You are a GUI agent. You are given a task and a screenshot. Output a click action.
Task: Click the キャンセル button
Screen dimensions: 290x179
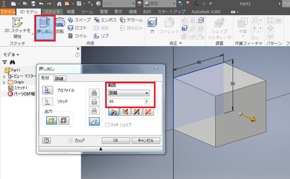(146, 140)
